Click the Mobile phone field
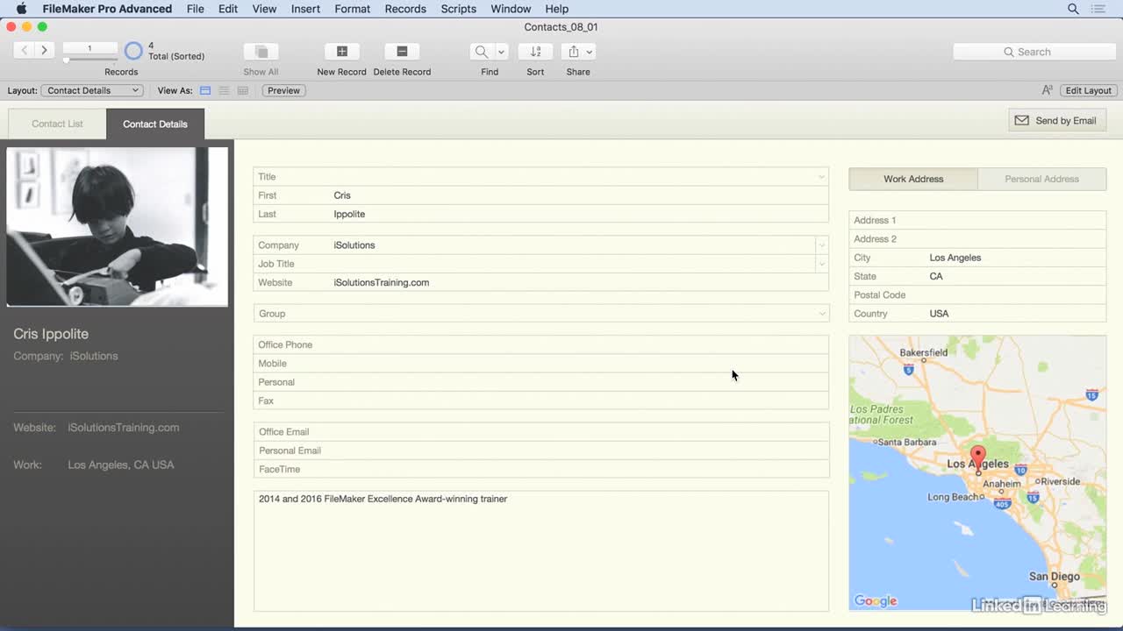Viewport: 1123px width, 631px height. [540, 363]
